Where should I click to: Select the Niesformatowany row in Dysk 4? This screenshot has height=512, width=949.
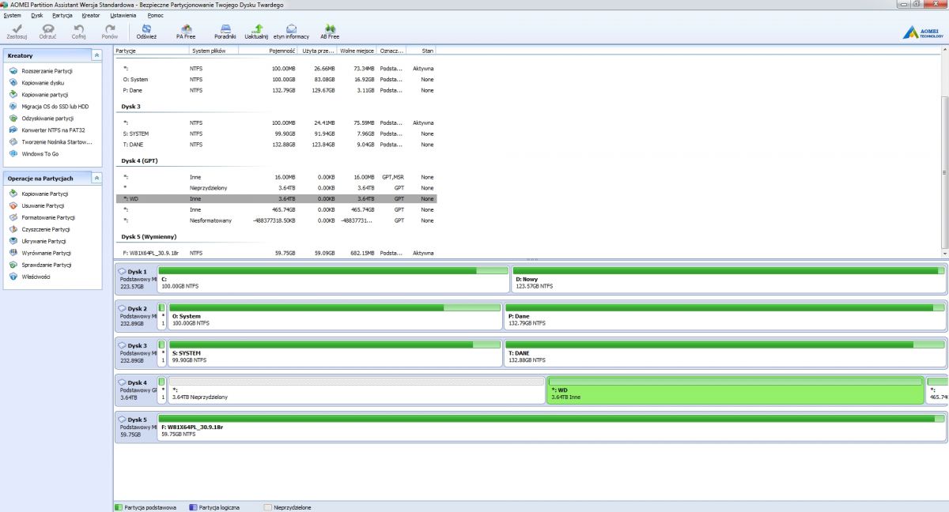click(276, 220)
